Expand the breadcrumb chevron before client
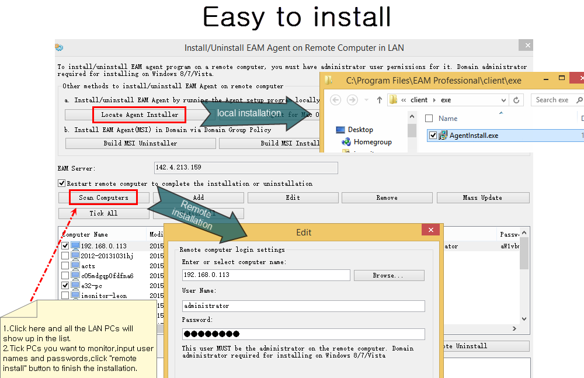 pos(404,100)
